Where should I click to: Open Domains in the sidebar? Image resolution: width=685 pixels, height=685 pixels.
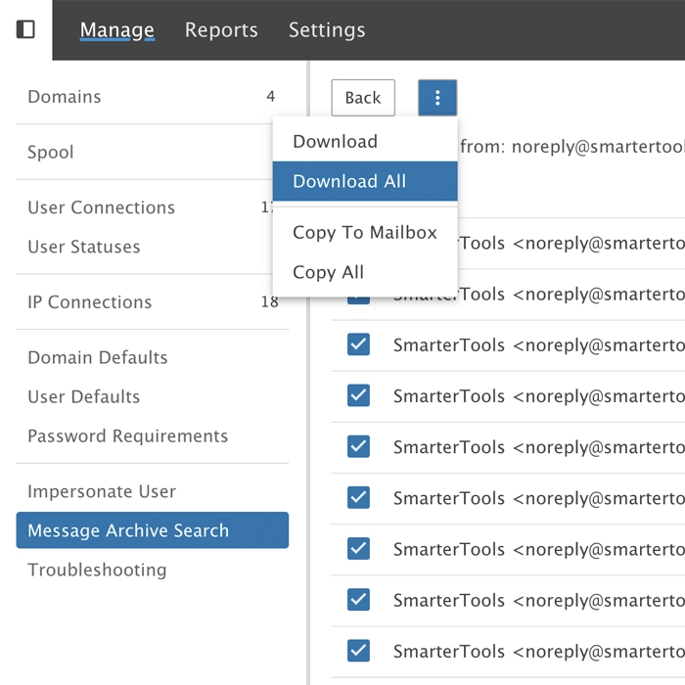[x=153, y=97]
